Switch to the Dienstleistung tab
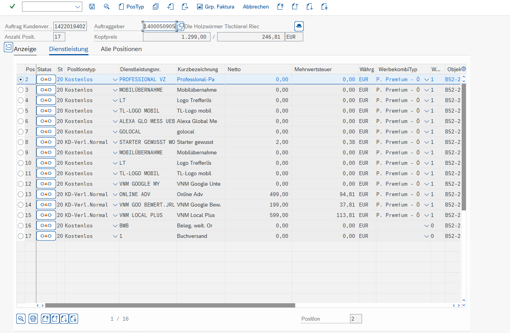 point(69,49)
